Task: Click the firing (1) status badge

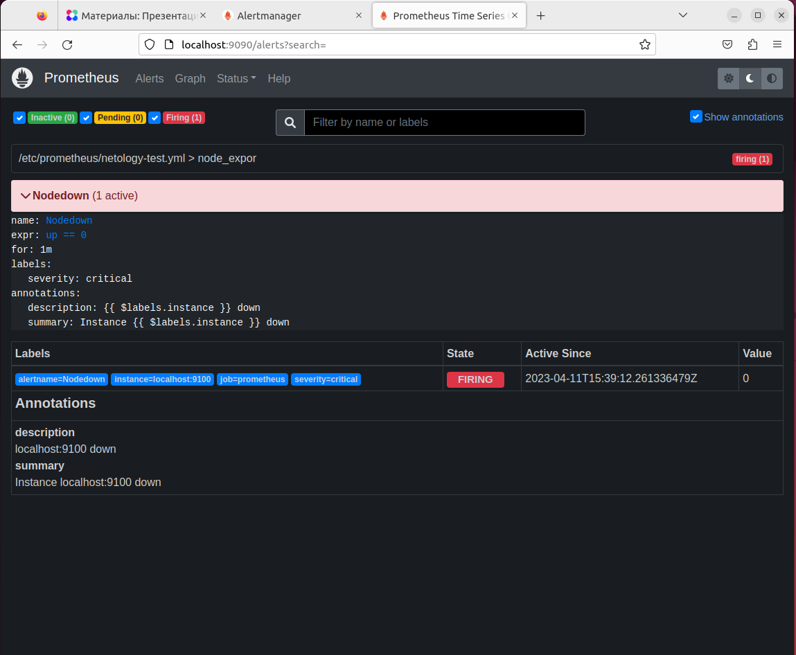Action: tap(752, 159)
